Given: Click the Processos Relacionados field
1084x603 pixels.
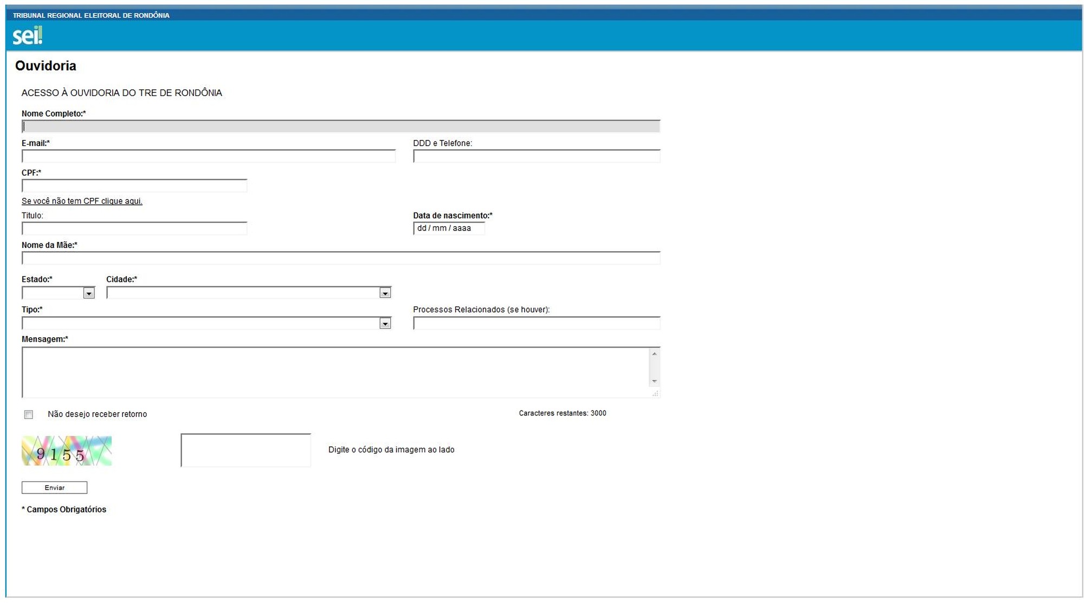Looking at the screenshot, I should [536, 324].
